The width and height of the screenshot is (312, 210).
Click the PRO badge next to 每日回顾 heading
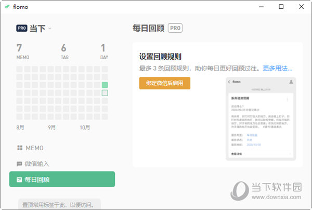[x=175, y=28]
